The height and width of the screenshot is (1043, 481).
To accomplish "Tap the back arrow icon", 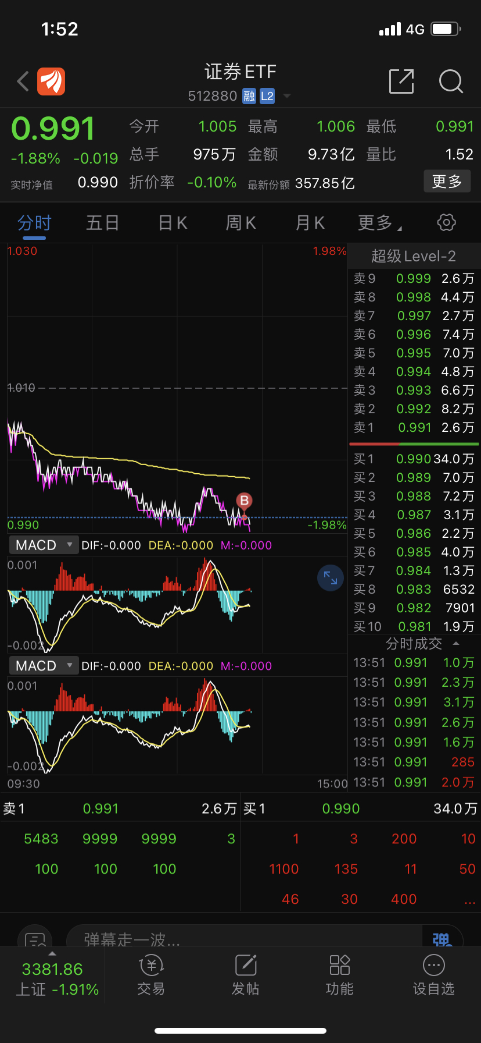I will 23,81.
